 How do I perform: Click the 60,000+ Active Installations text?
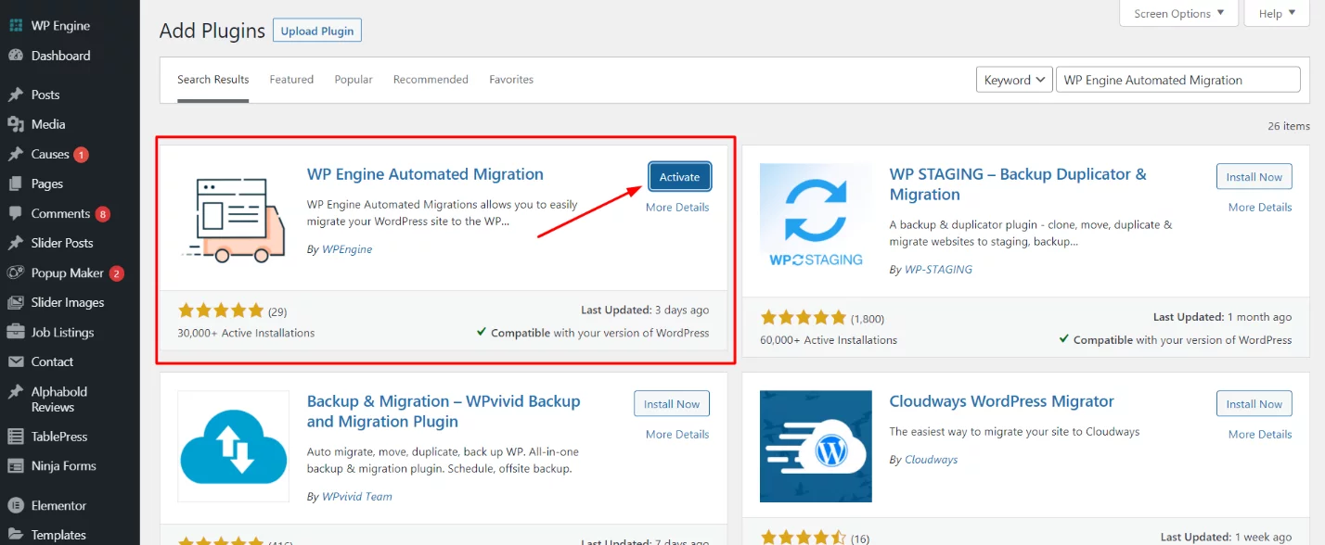point(829,340)
